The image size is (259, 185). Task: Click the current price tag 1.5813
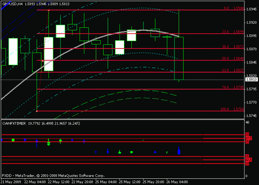pos(252,80)
